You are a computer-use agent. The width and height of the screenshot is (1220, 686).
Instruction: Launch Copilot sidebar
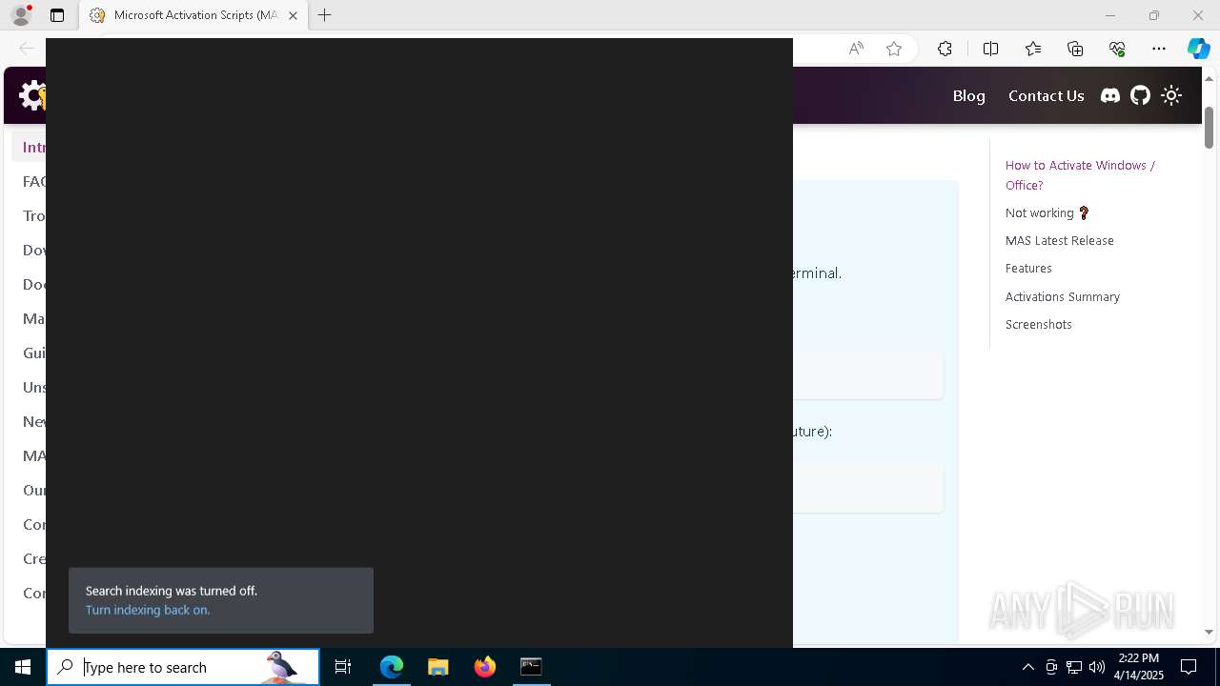click(x=1198, y=49)
